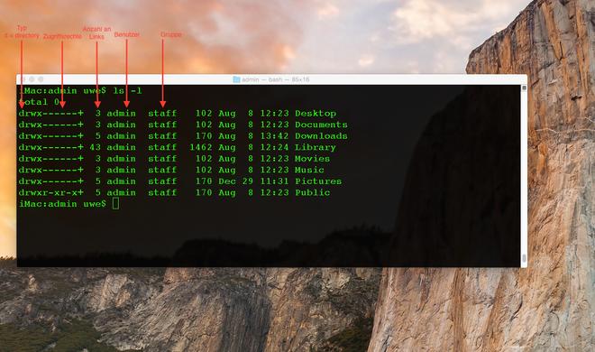595x352 pixels.
Task: Click link count '5' in Downloads row
Action: (x=98, y=136)
